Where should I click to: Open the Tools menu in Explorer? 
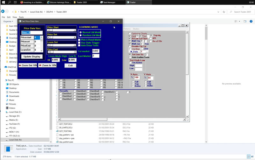pos(21,17)
